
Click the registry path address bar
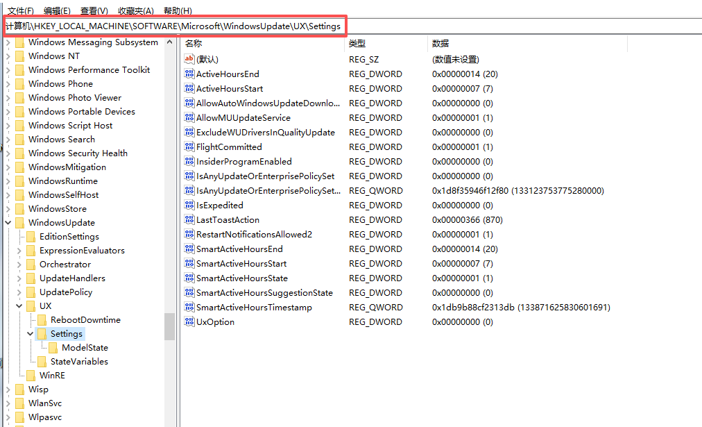point(351,26)
